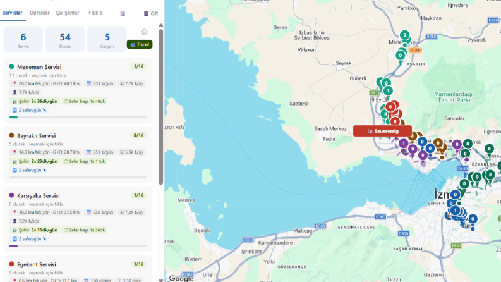Click the red Egekent Servisi color dot
This screenshot has width=501, height=282.
click(12, 264)
